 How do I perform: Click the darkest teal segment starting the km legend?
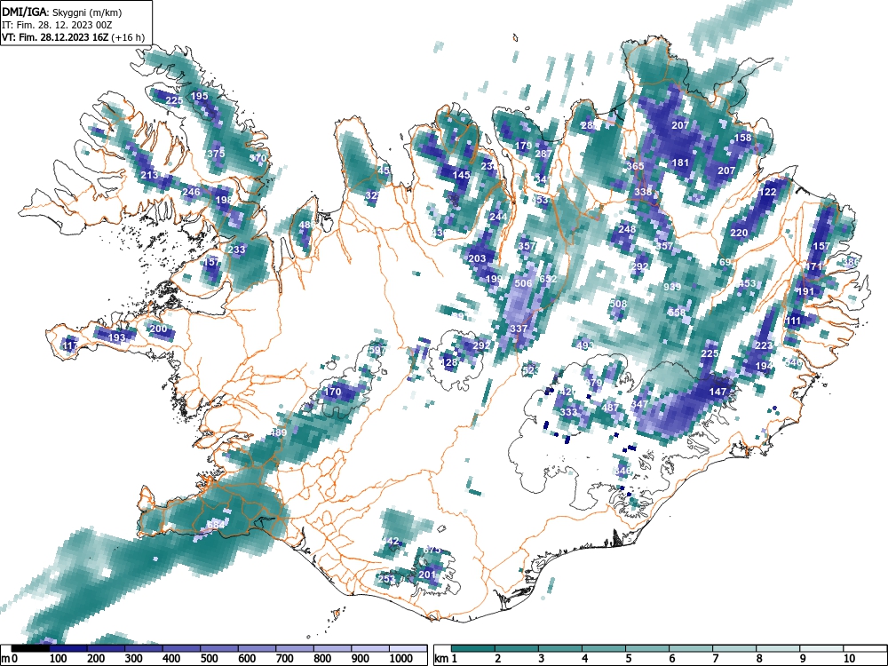(x=473, y=648)
